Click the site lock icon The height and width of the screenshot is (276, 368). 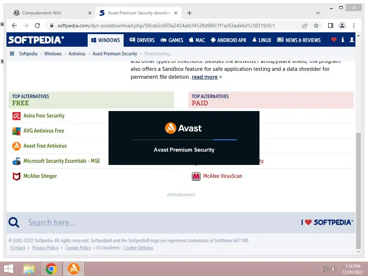pos(52,26)
